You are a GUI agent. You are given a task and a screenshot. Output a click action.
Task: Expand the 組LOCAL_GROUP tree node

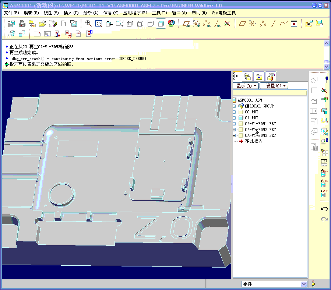234,106
